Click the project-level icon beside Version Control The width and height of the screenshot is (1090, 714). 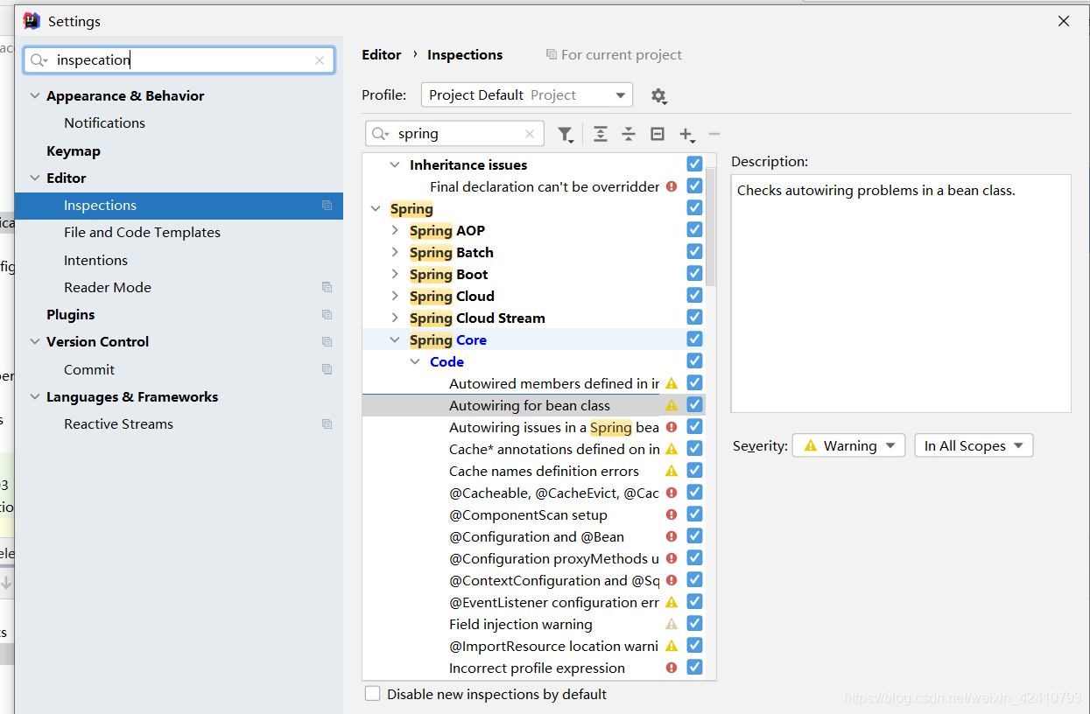327,341
